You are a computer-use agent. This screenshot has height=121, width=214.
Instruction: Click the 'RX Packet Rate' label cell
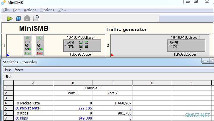(33, 108)
